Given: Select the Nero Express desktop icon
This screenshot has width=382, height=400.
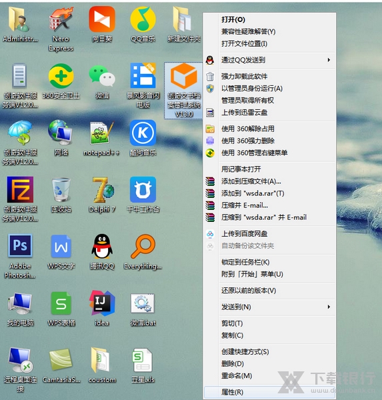Looking at the screenshot, I should [61, 29].
